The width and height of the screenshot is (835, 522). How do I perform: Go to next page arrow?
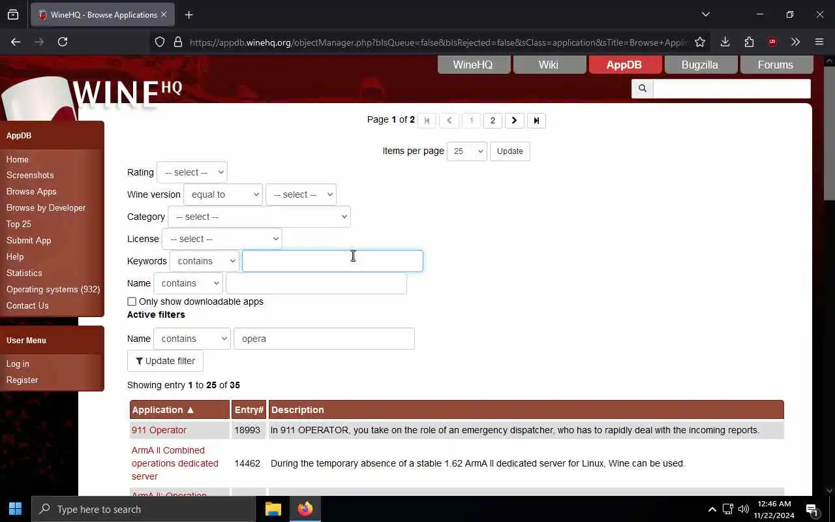514,120
